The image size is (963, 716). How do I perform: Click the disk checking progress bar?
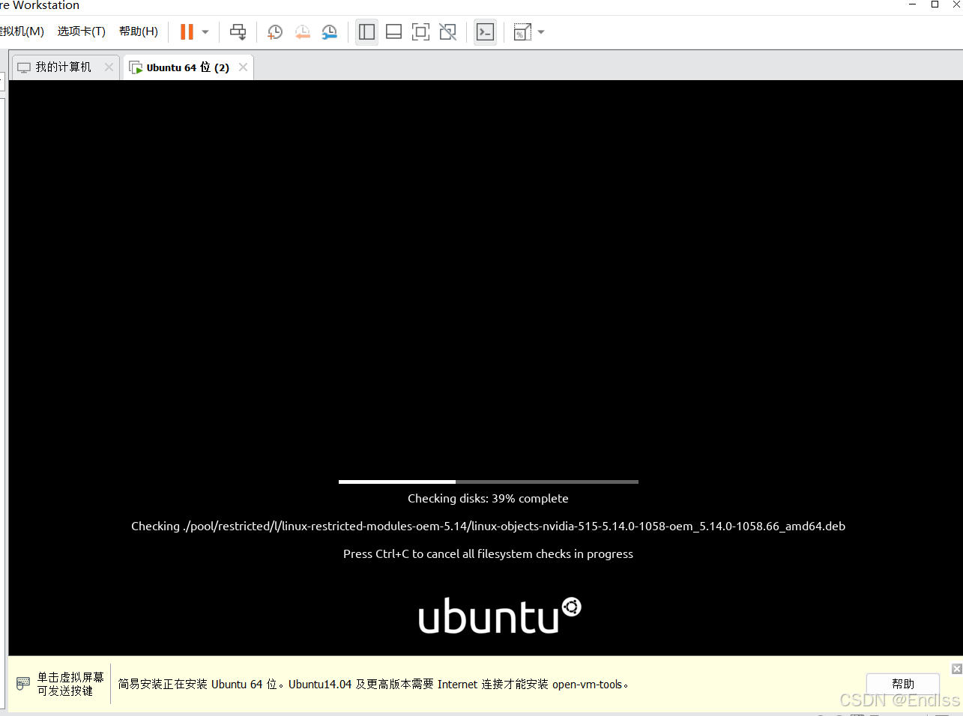pyautogui.click(x=489, y=482)
